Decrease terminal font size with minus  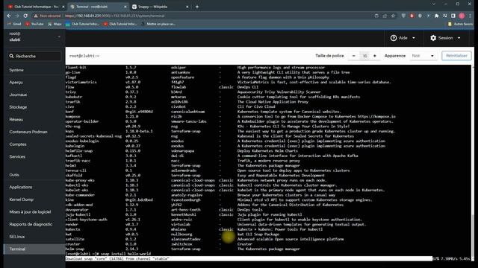(353, 56)
